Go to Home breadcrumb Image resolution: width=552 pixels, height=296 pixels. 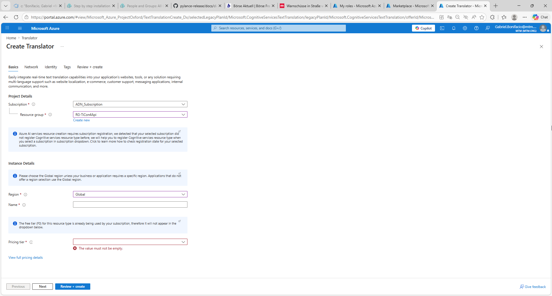coord(11,38)
